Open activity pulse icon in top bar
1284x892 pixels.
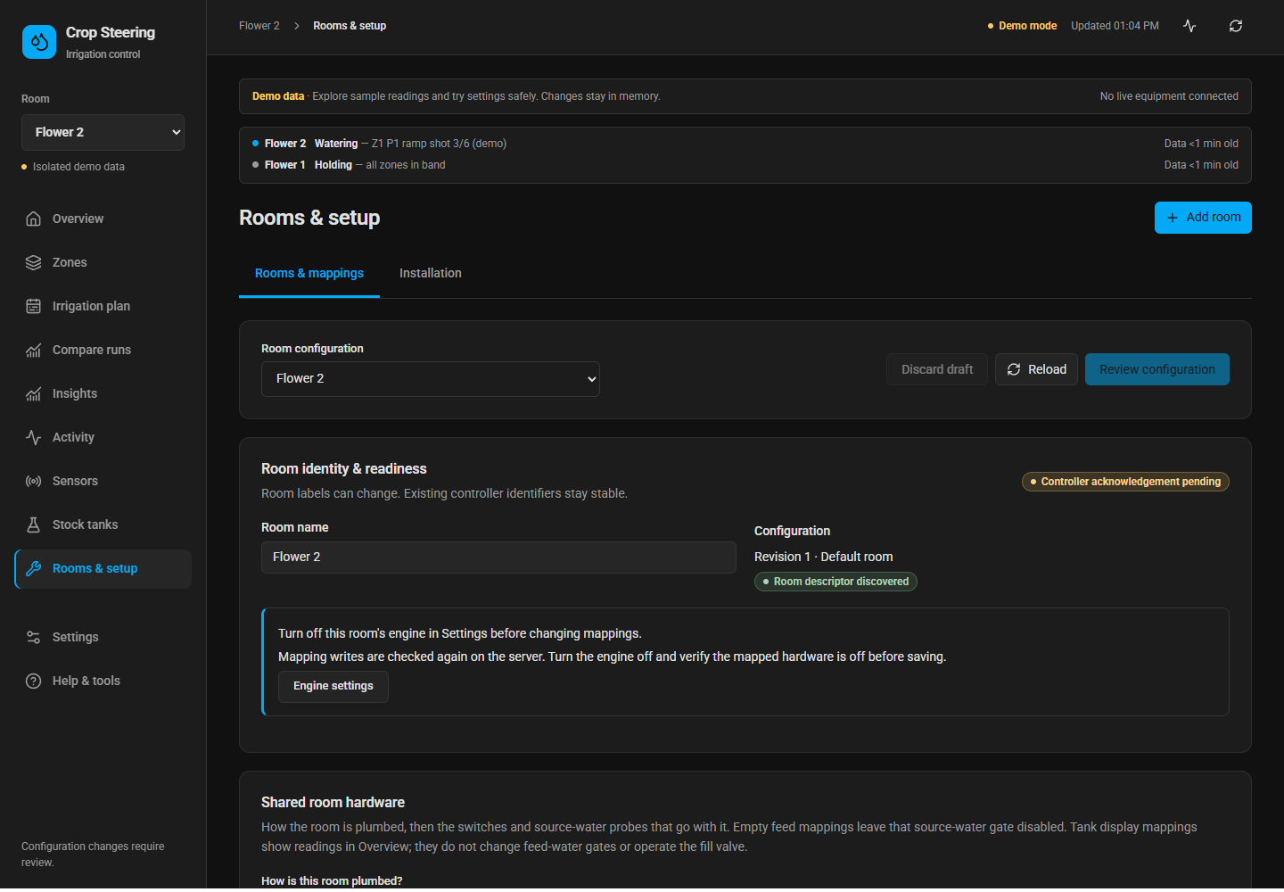tap(1189, 26)
